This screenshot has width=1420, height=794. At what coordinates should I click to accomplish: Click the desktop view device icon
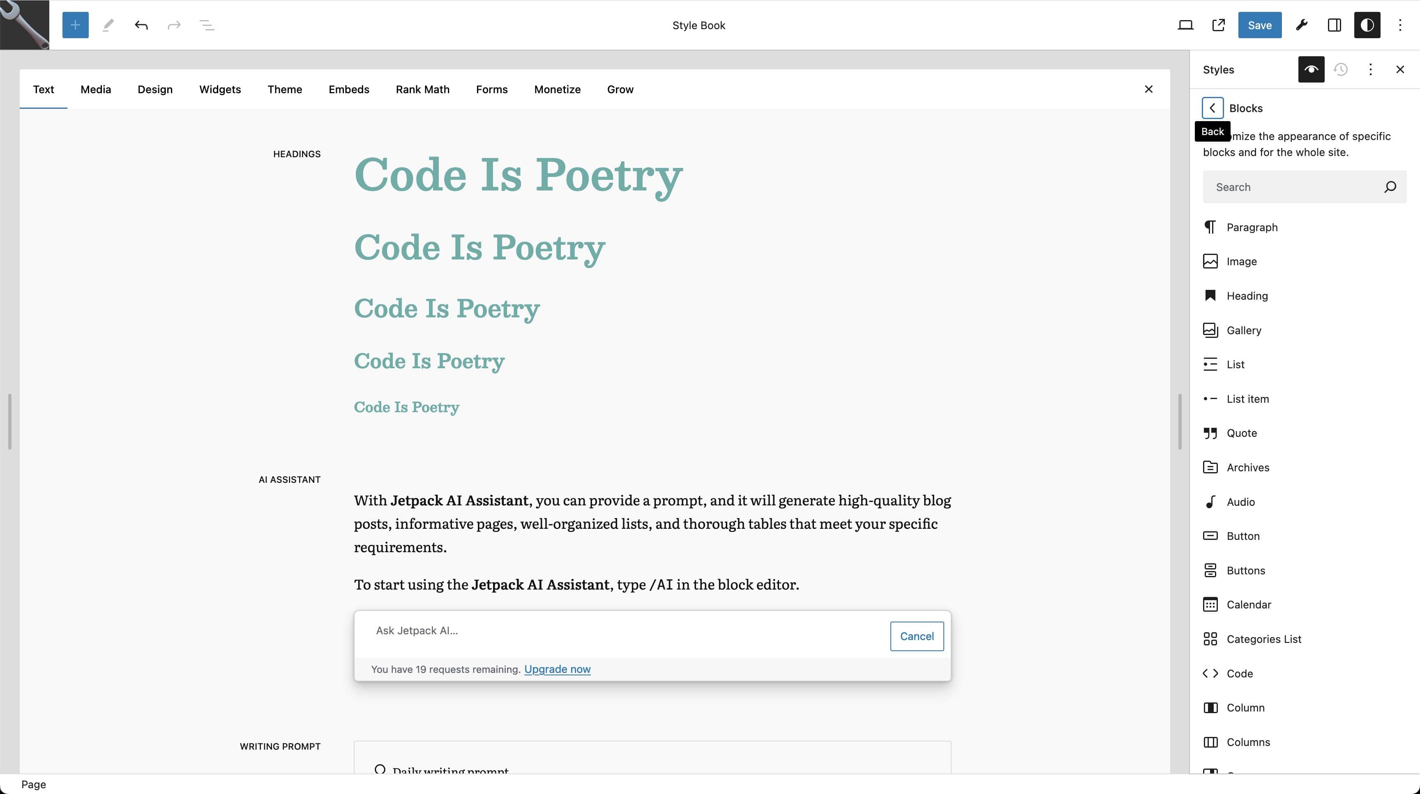[x=1185, y=25]
